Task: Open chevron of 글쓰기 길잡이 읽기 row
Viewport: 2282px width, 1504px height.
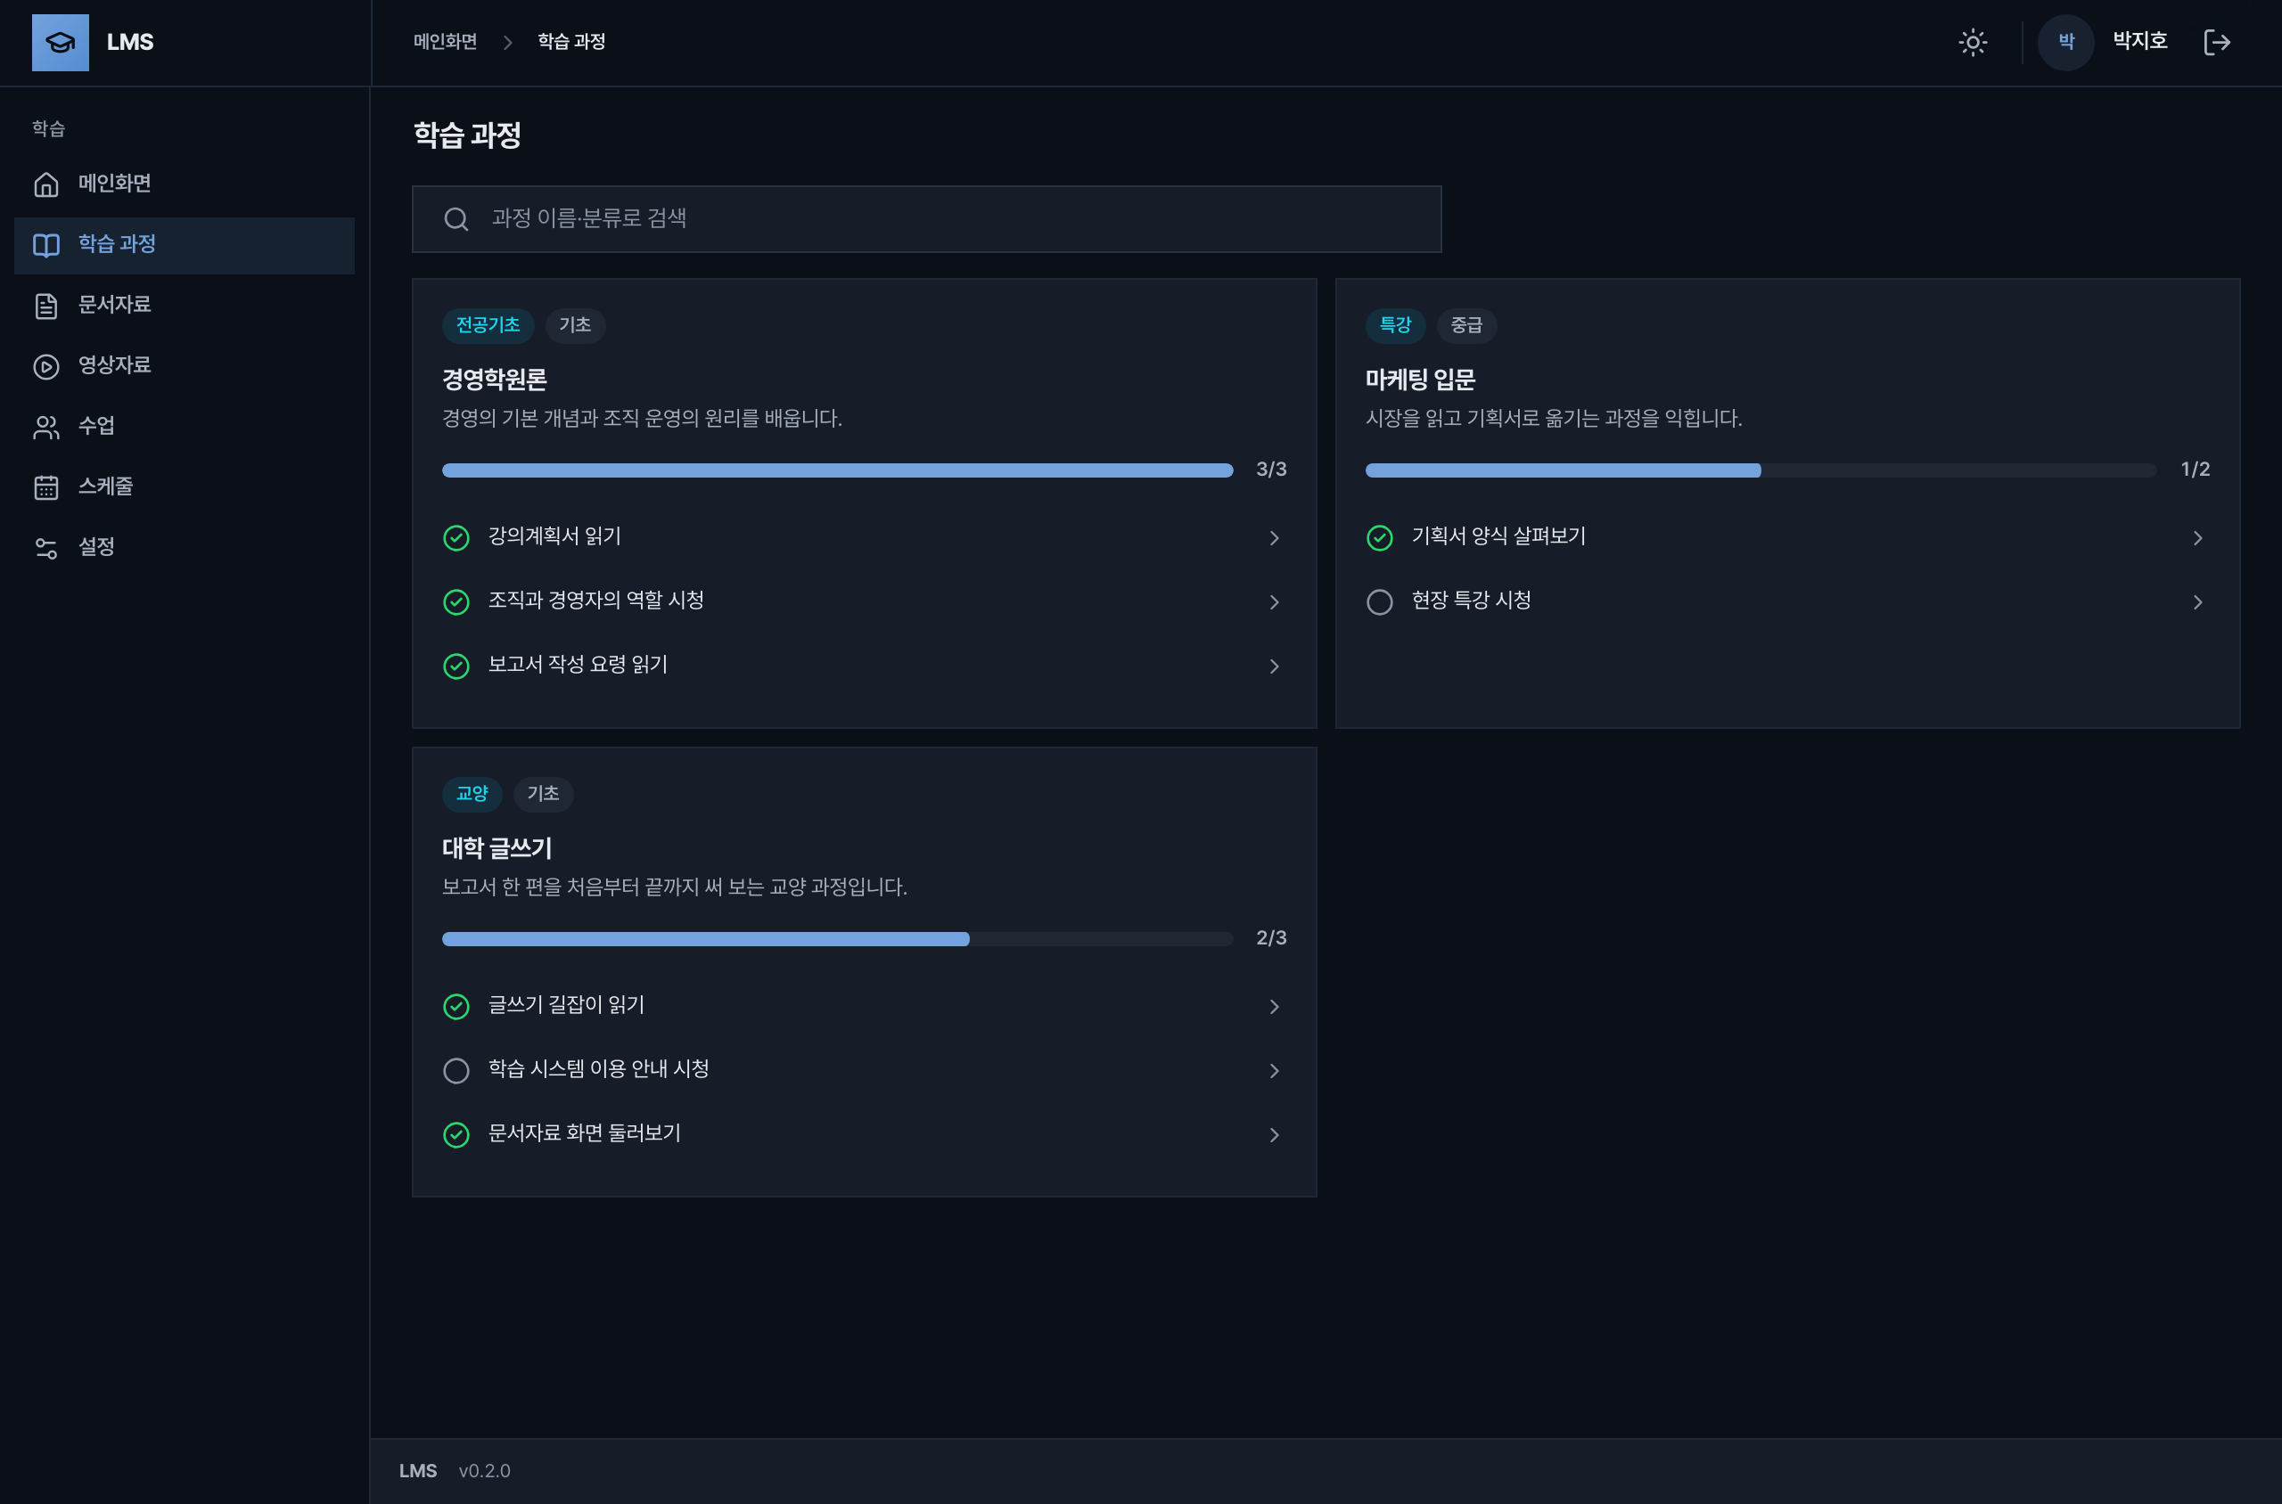Action: point(1275,1006)
